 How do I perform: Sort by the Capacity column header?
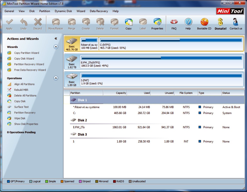point(115,93)
